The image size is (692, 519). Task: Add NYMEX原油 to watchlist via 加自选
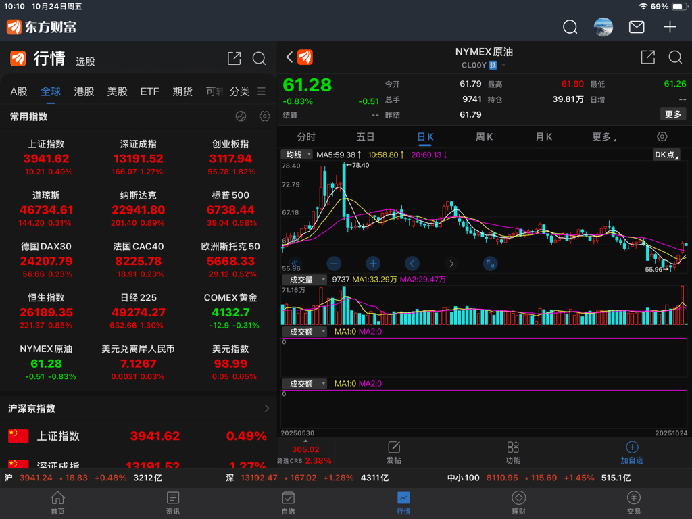tap(632, 452)
